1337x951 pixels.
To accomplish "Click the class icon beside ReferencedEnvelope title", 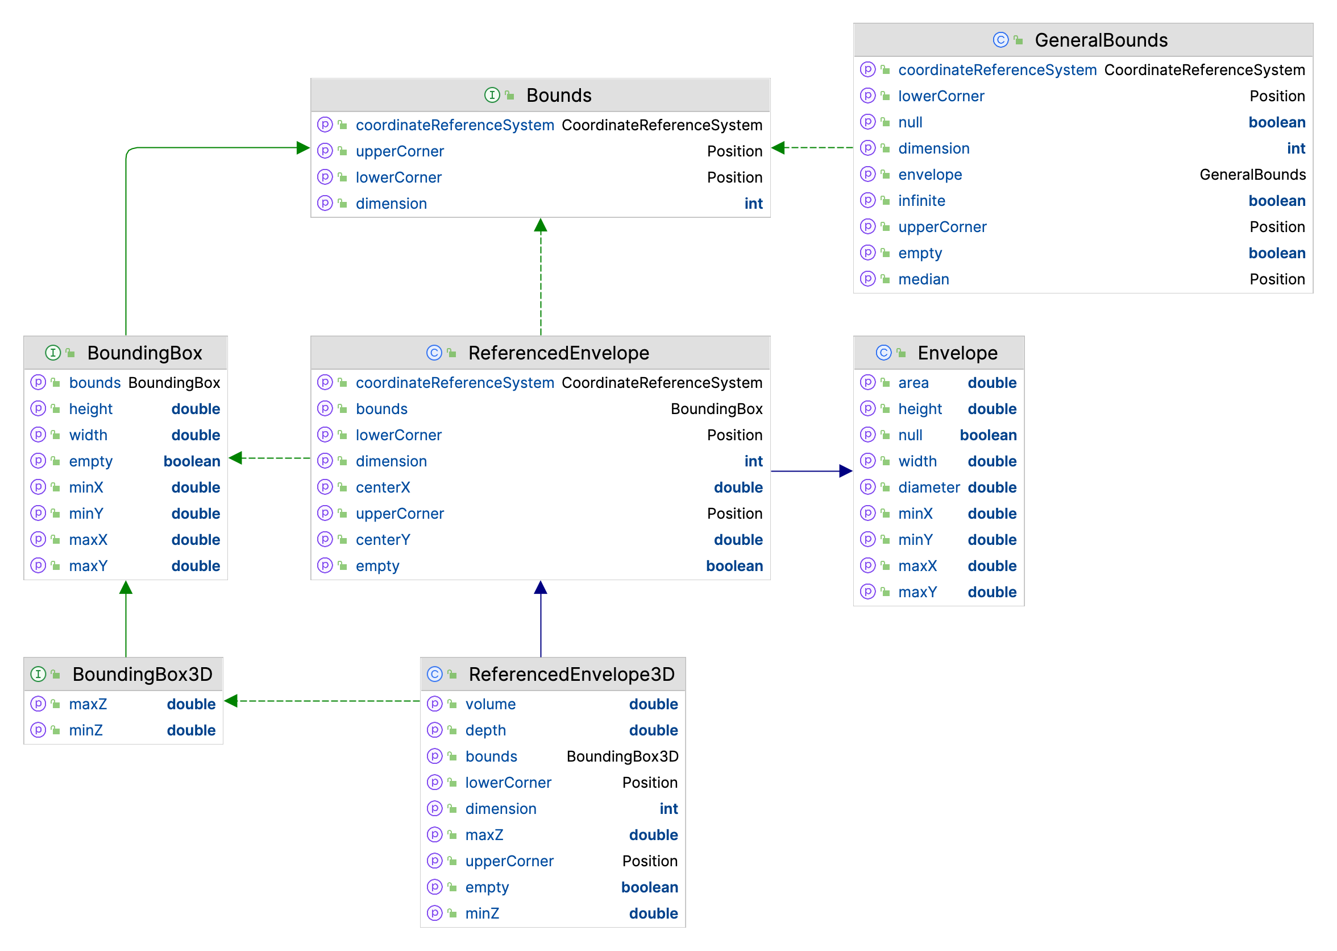I will pos(434,353).
